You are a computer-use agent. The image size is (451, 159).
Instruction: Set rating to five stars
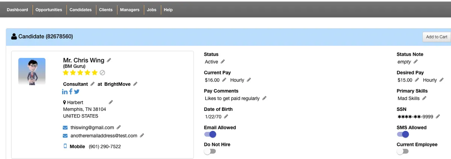click(95, 73)
